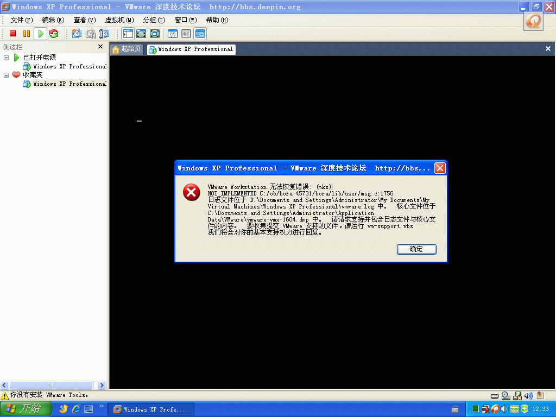Click the volume speaker tray icon
Screen dimensions: 556x417
504,409
